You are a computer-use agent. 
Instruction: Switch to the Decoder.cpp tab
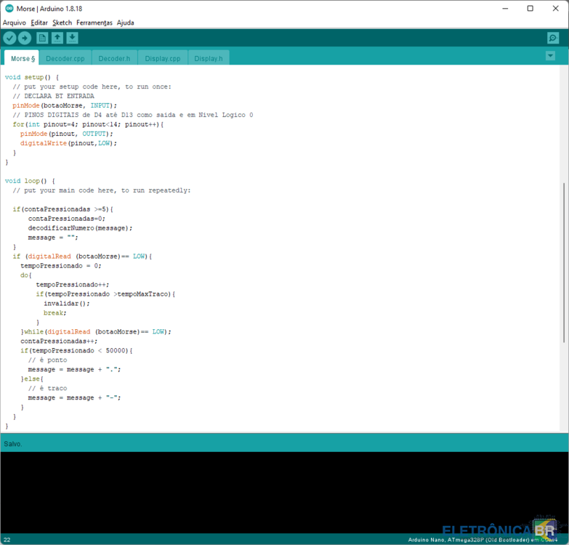[65, 58]
